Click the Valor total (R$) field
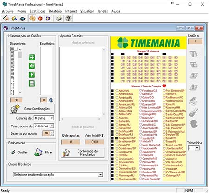209x193 pixels. point(94,142)
